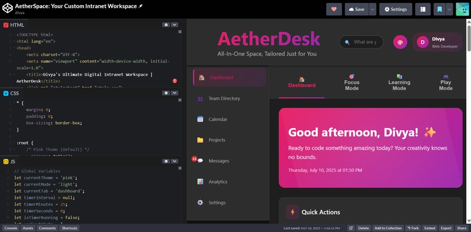Viewport: 471px width, 232px height.
Task: Open the Save options dropdown arrow
Action: coord(373,9)
